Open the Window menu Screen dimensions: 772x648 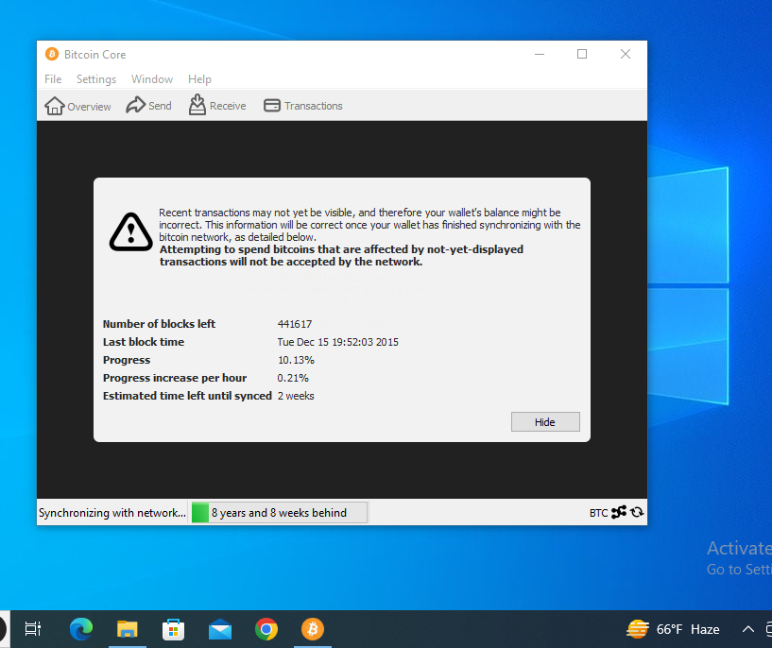tap(152, 79)
